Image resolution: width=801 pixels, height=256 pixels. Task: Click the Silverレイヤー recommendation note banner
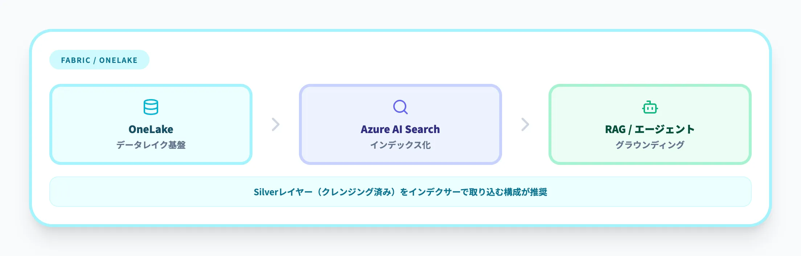point(145,192)
